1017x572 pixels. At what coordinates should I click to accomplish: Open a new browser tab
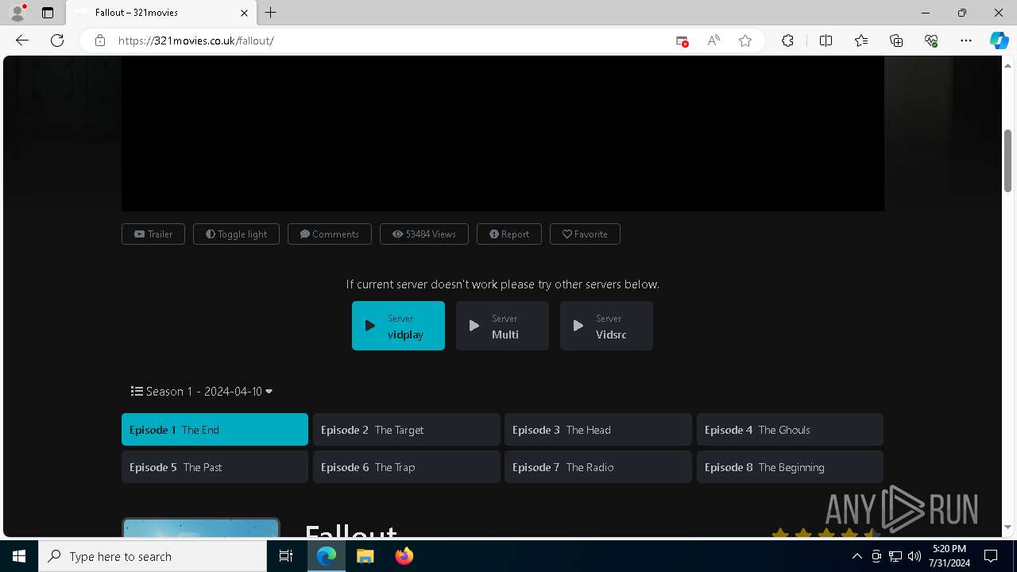coord(271,13)
